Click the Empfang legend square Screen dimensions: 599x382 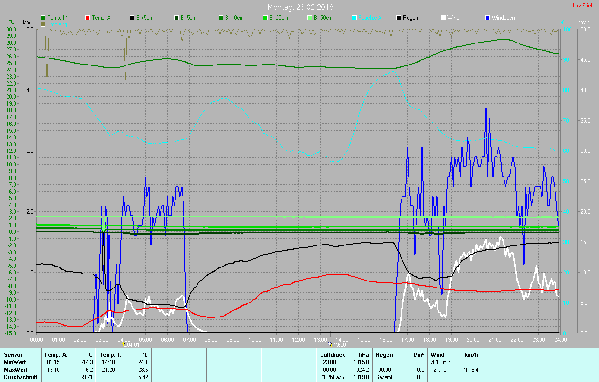tap(43, 24)
